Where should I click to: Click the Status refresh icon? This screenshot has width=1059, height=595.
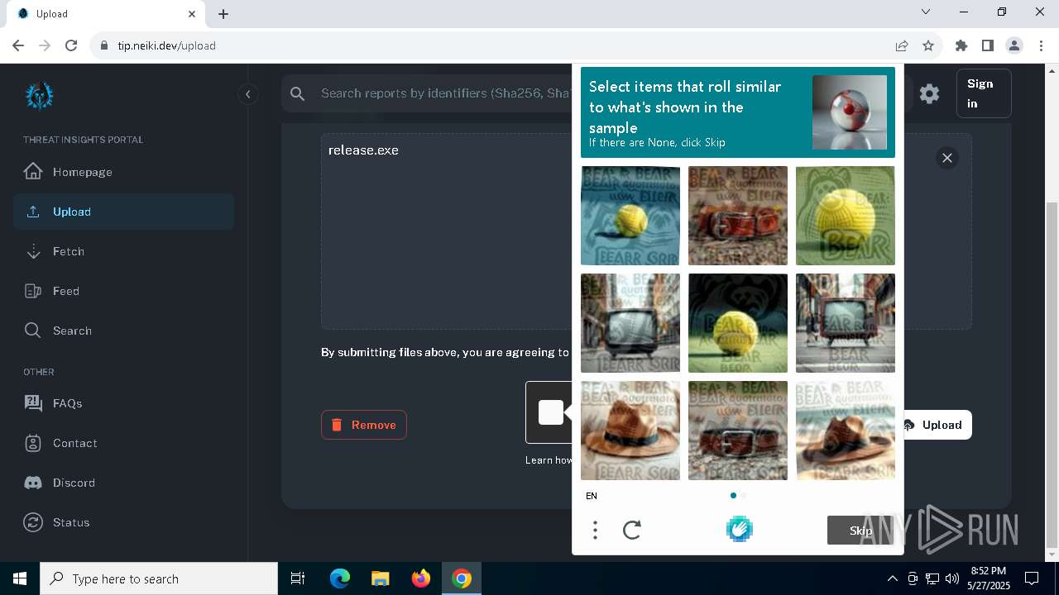coord(33,522)
